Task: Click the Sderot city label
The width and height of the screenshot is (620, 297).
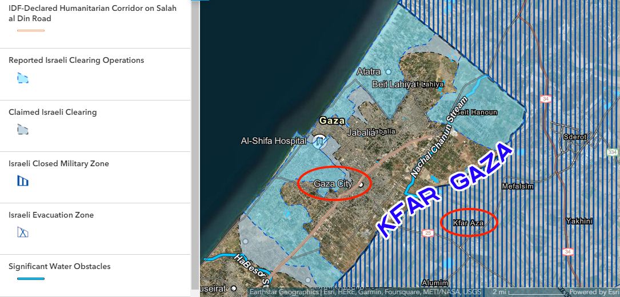Action: click(575, 137)
